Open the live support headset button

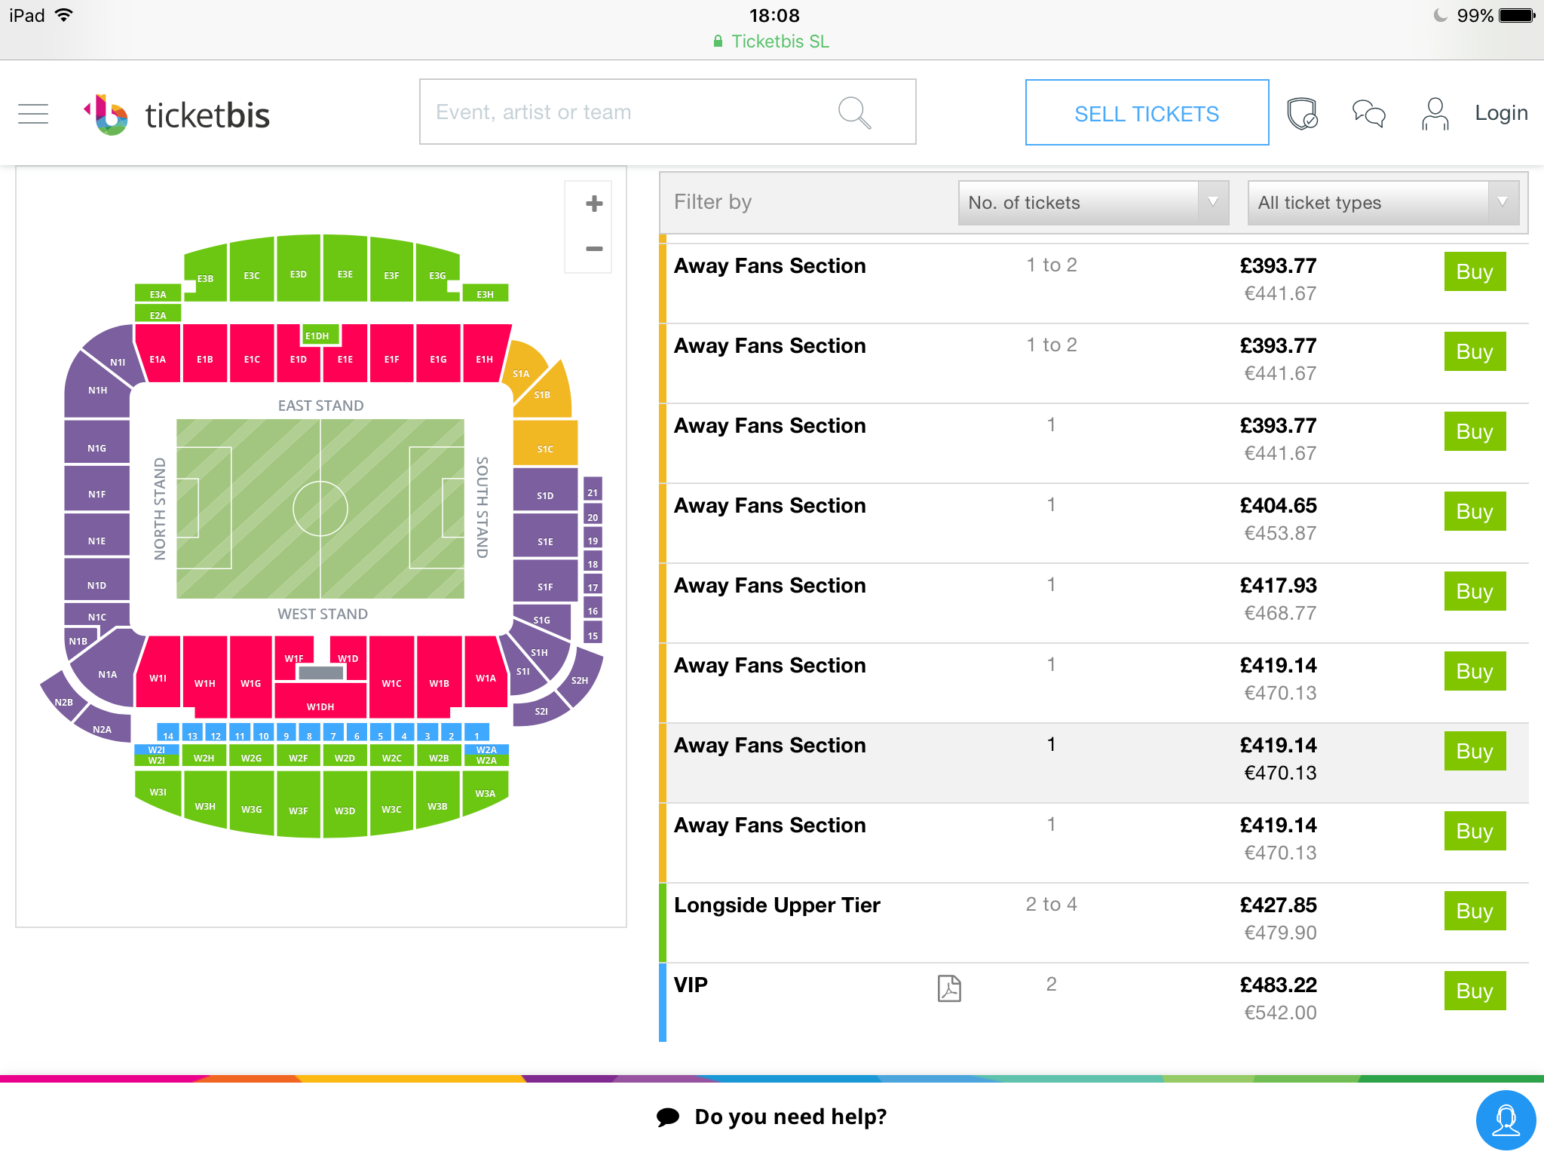1506,1120
